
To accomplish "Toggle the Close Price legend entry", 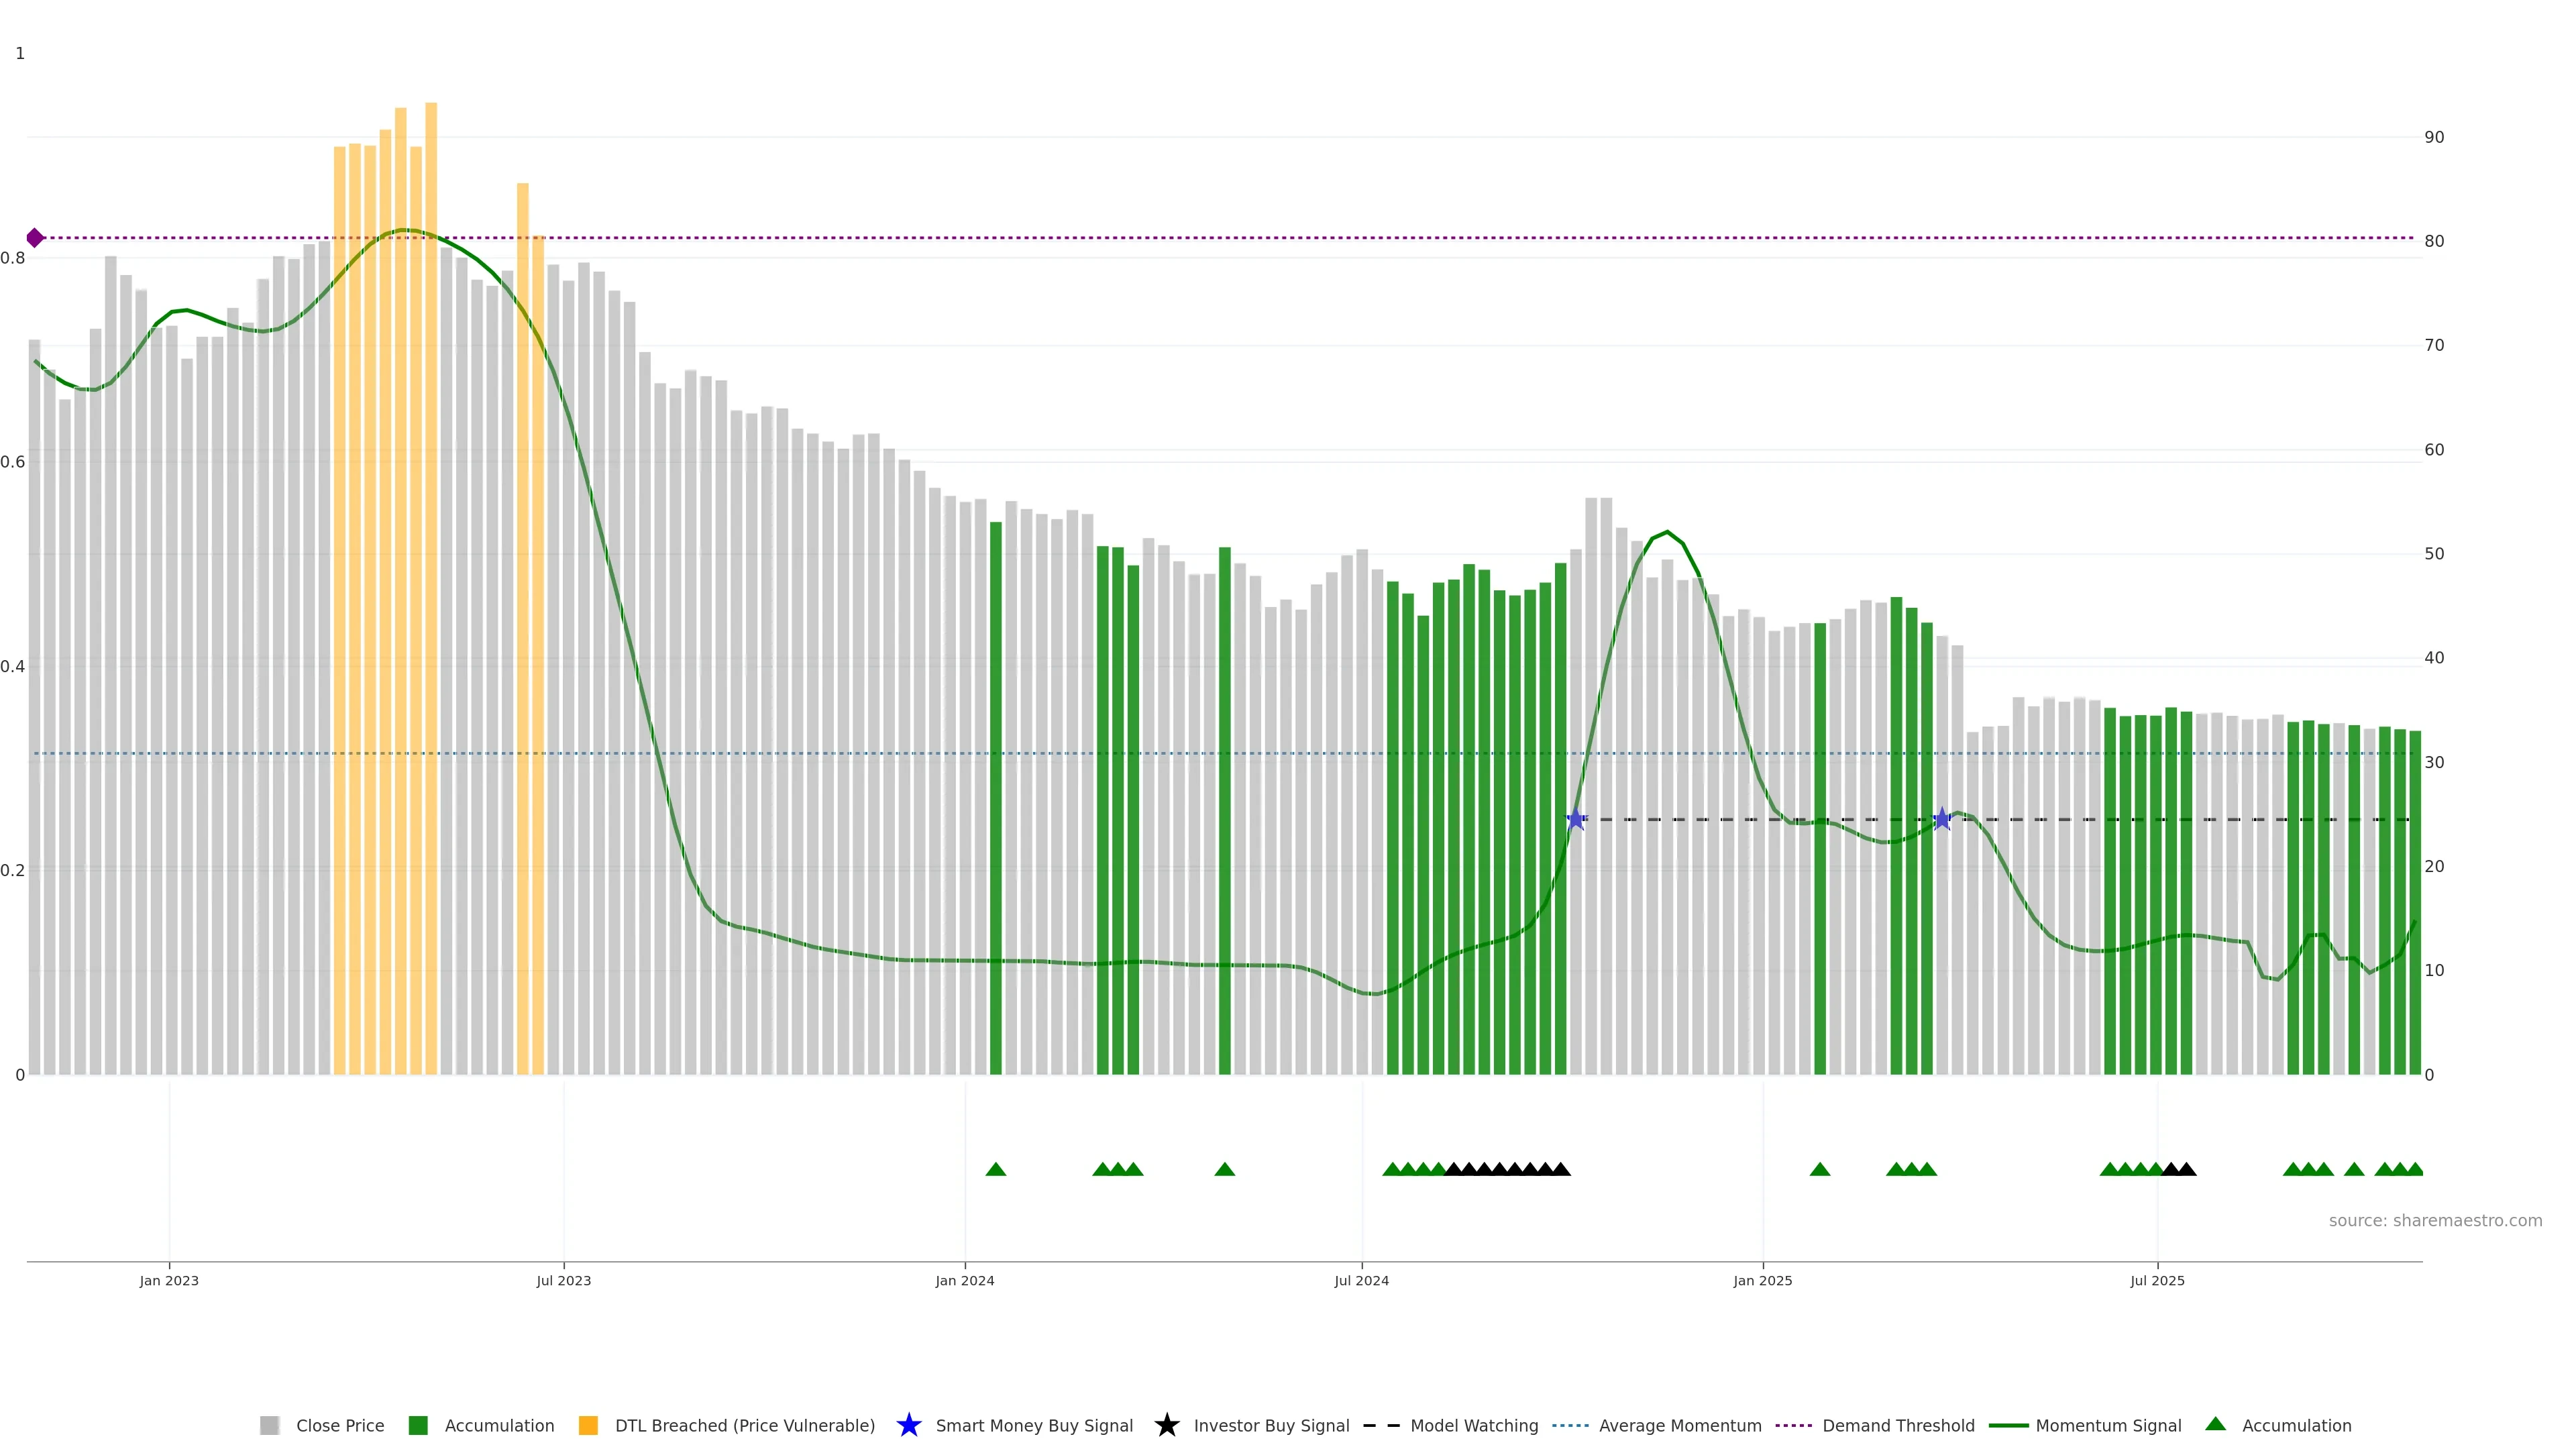I will pyautogui.click(x=339, y=1426).
